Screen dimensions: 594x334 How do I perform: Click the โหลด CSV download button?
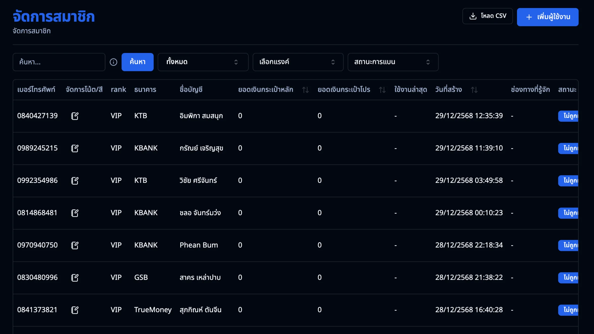tap(487, 16)
